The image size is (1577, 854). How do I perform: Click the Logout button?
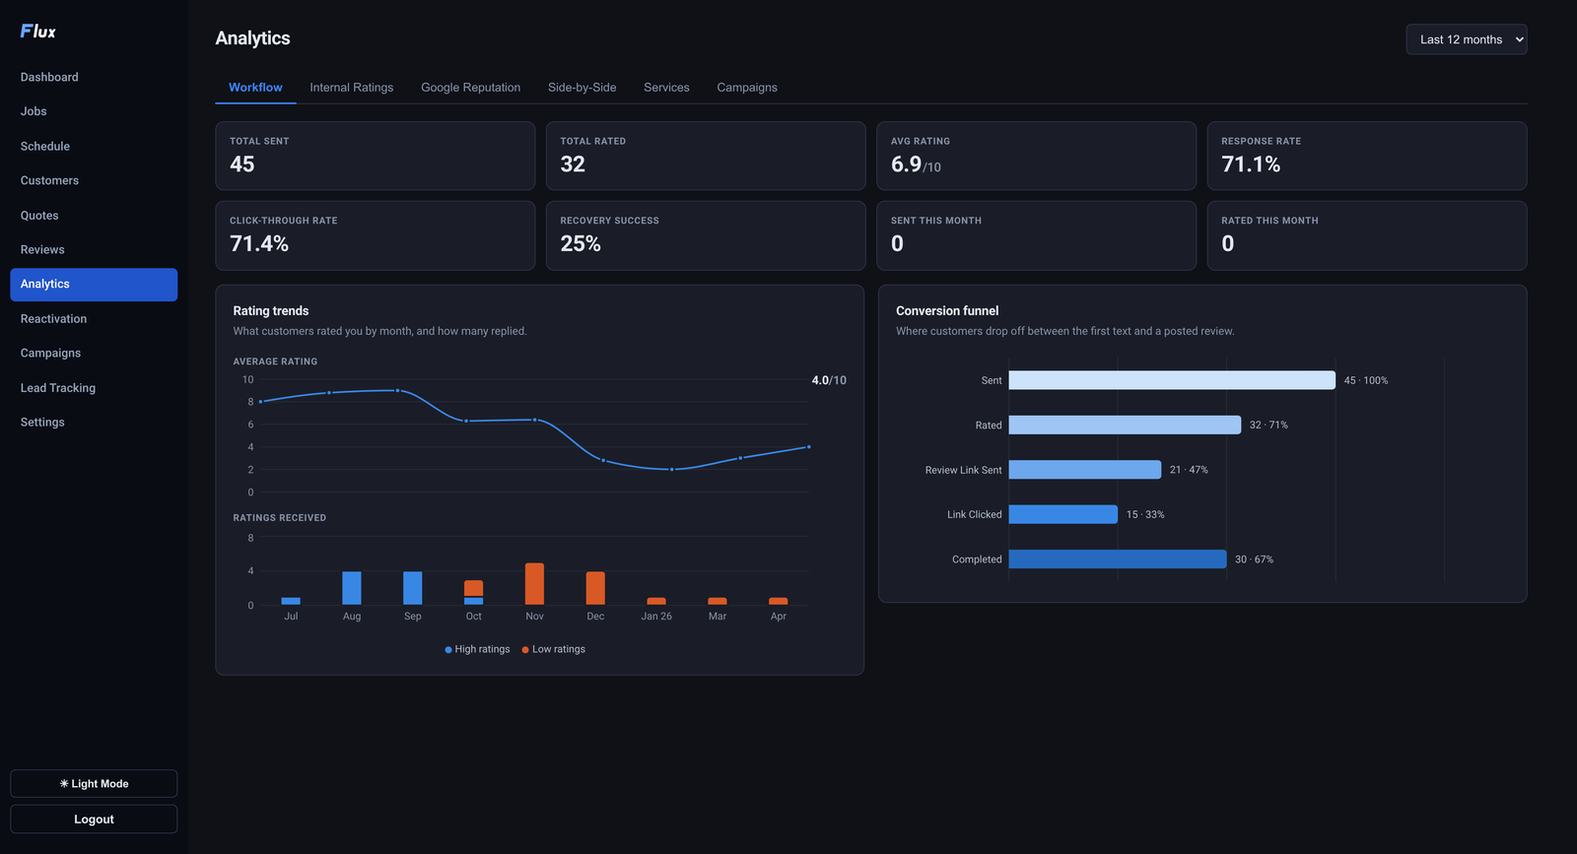pos(94,820)
